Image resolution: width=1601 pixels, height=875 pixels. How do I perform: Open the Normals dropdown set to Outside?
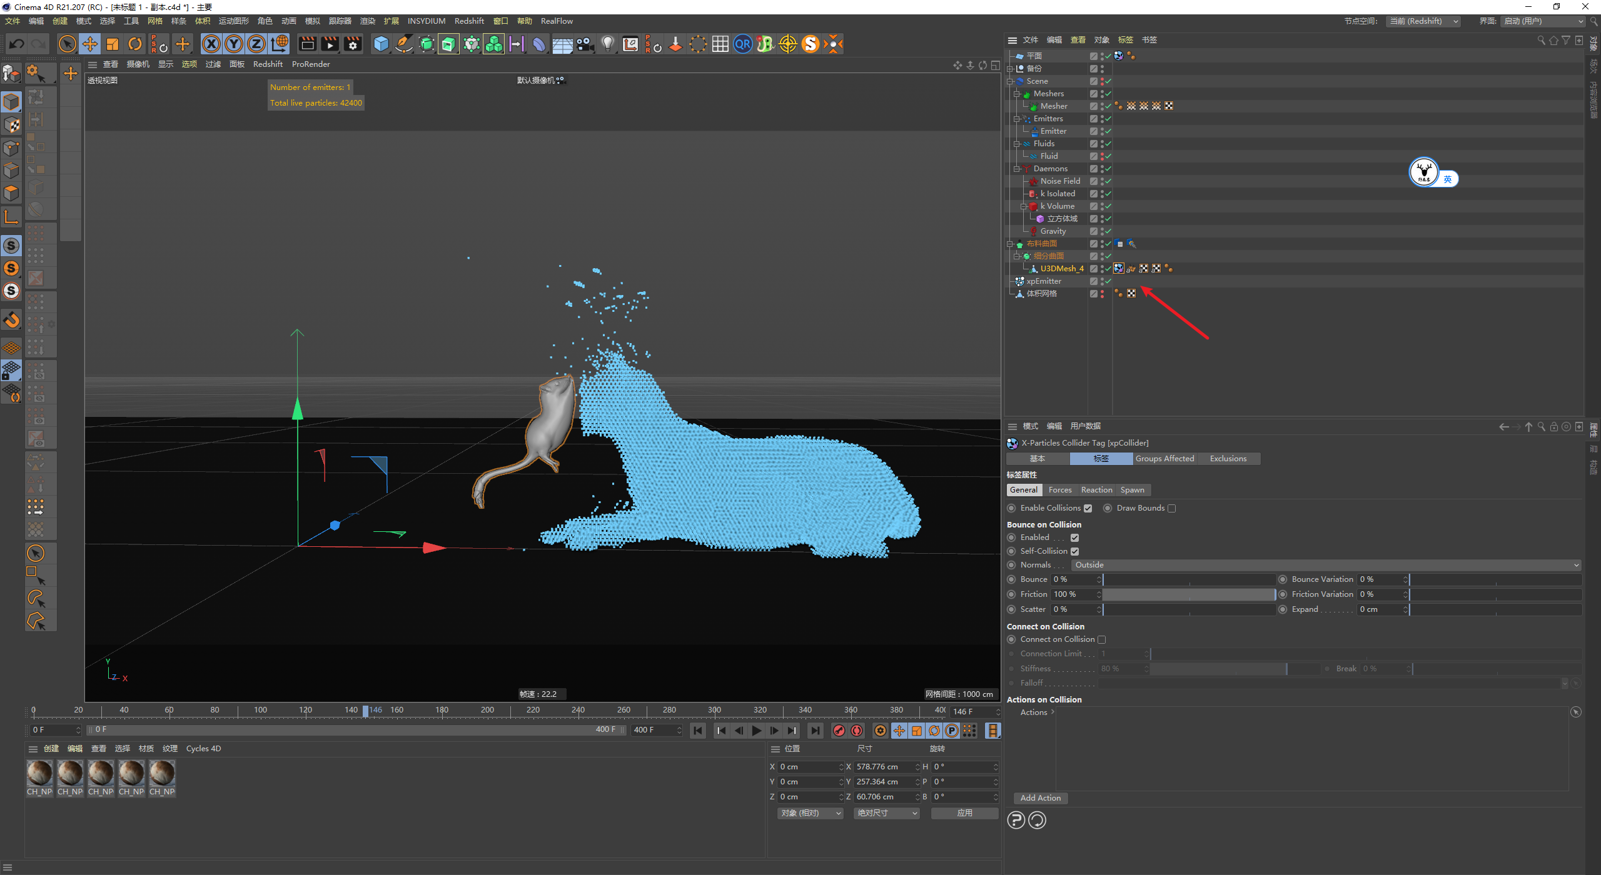pos(1326,565)
